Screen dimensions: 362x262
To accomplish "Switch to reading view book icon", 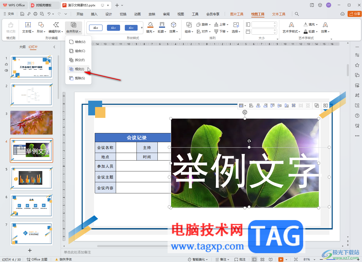I will [x=271, y=259].
